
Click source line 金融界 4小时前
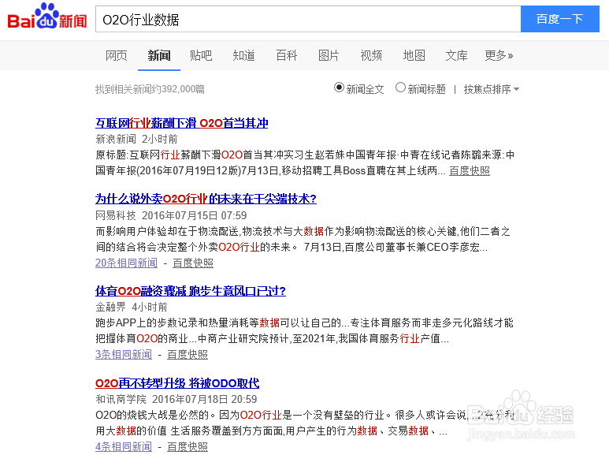click(x=132, y=308)
